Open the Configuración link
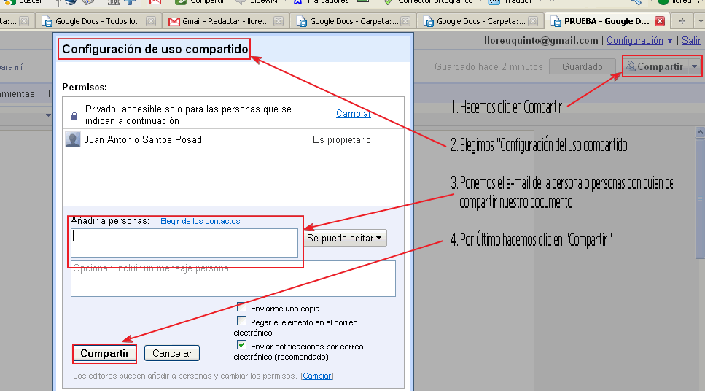This screenshot has width=705, height=391. coord(635,41)
